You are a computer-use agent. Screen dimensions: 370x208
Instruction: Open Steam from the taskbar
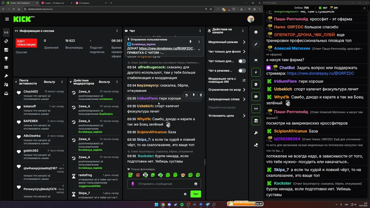tap(175, 205)
